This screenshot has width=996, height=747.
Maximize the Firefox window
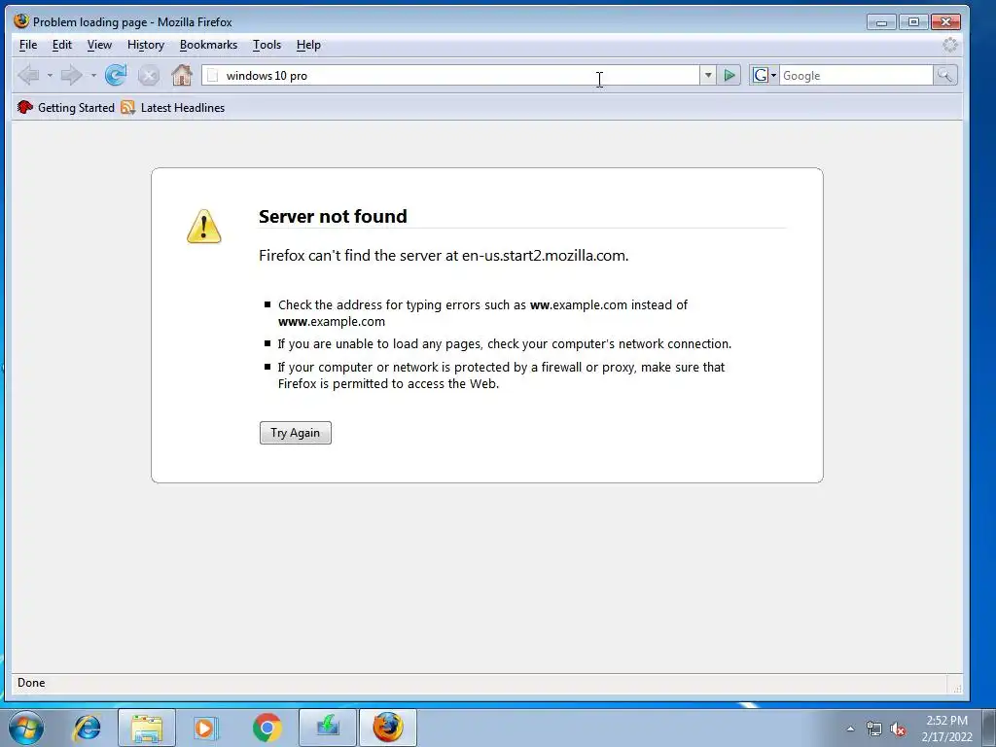913,22
